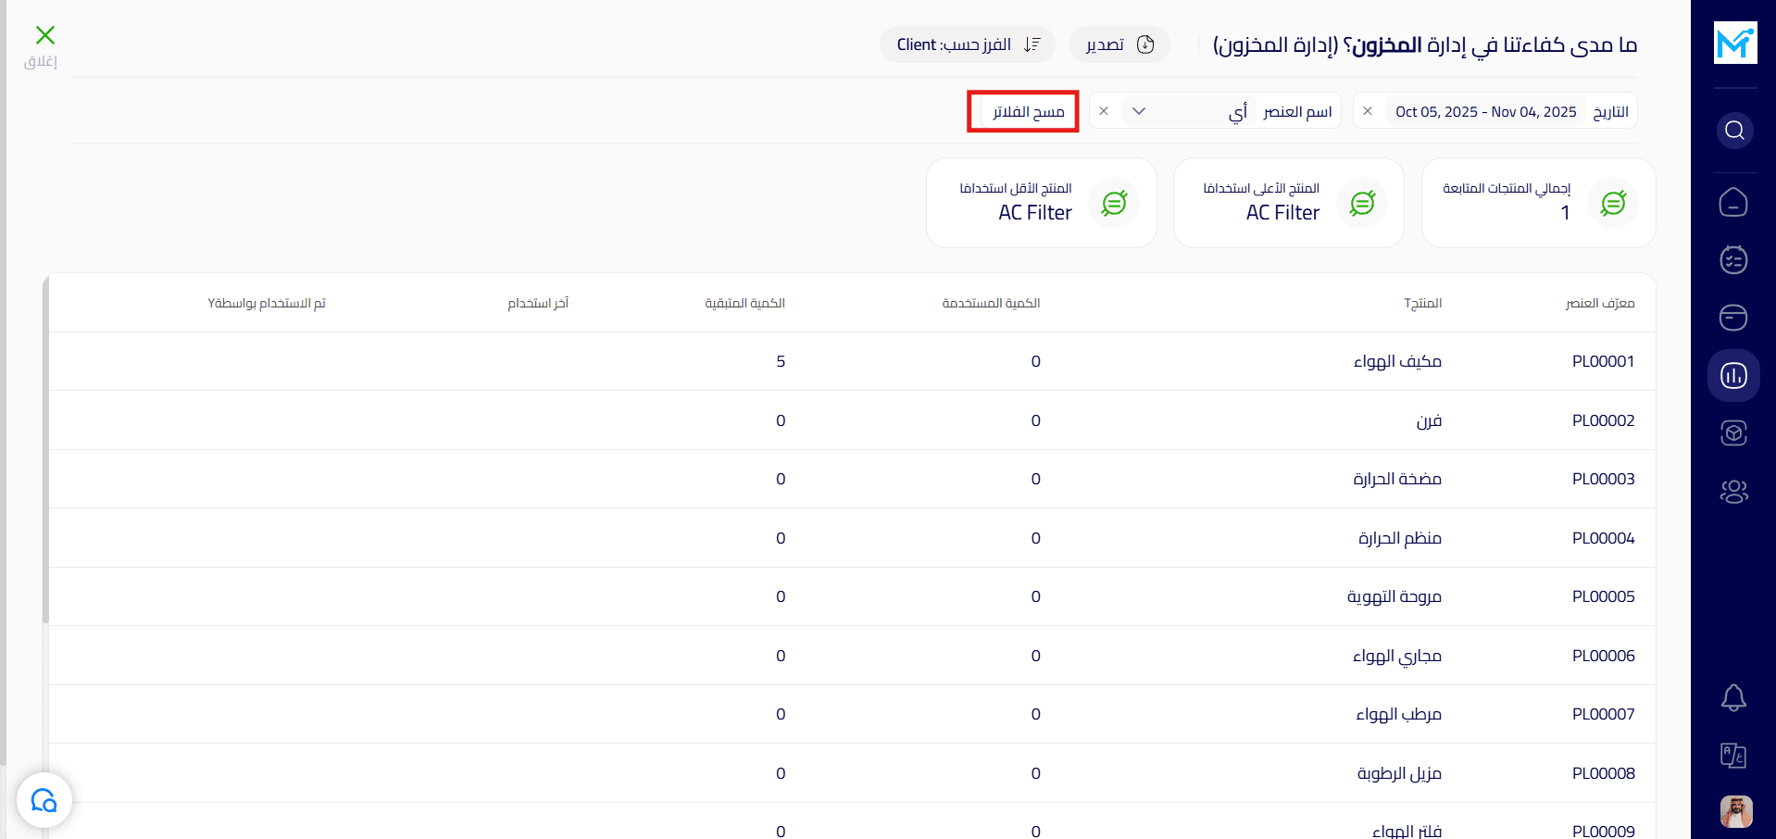This screenshot has height=839, width=1776.
Task: Remove the اسم العنصر filter with X
Action: 1104,111
